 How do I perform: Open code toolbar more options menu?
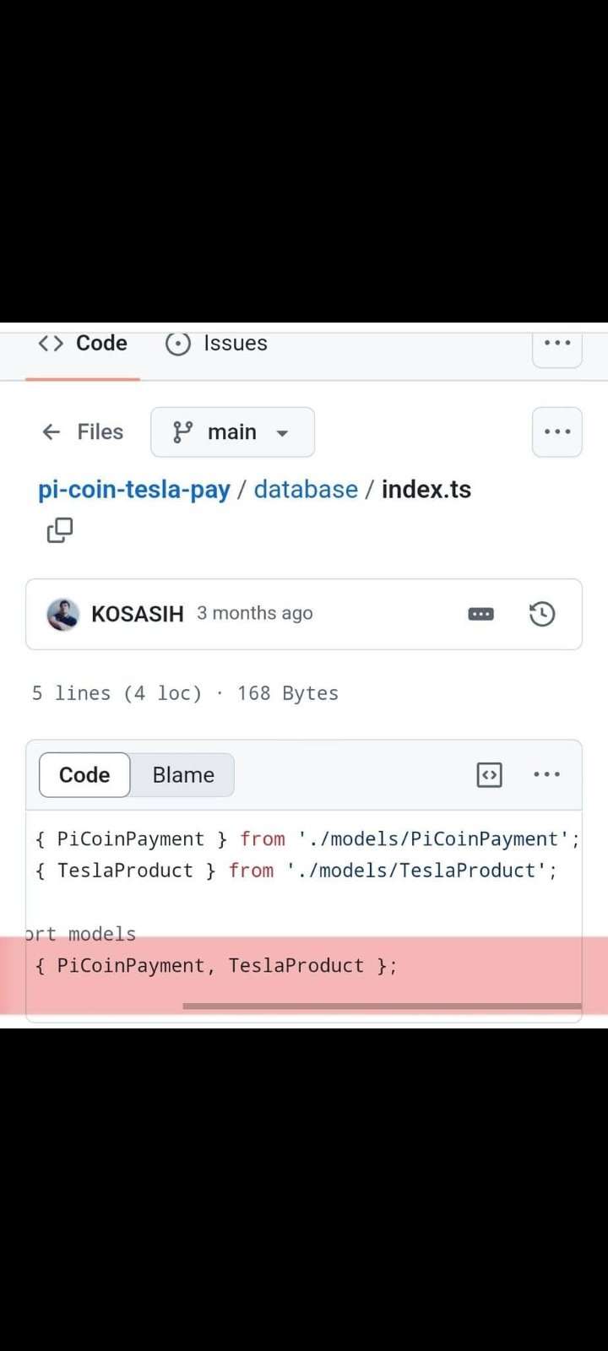(546, 775)
